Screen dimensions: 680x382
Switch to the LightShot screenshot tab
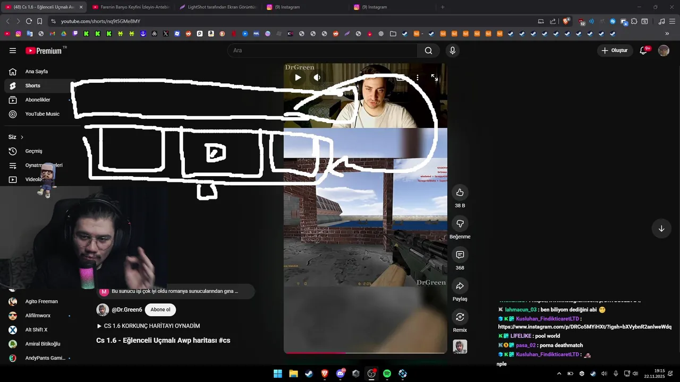tap(218, 7)
